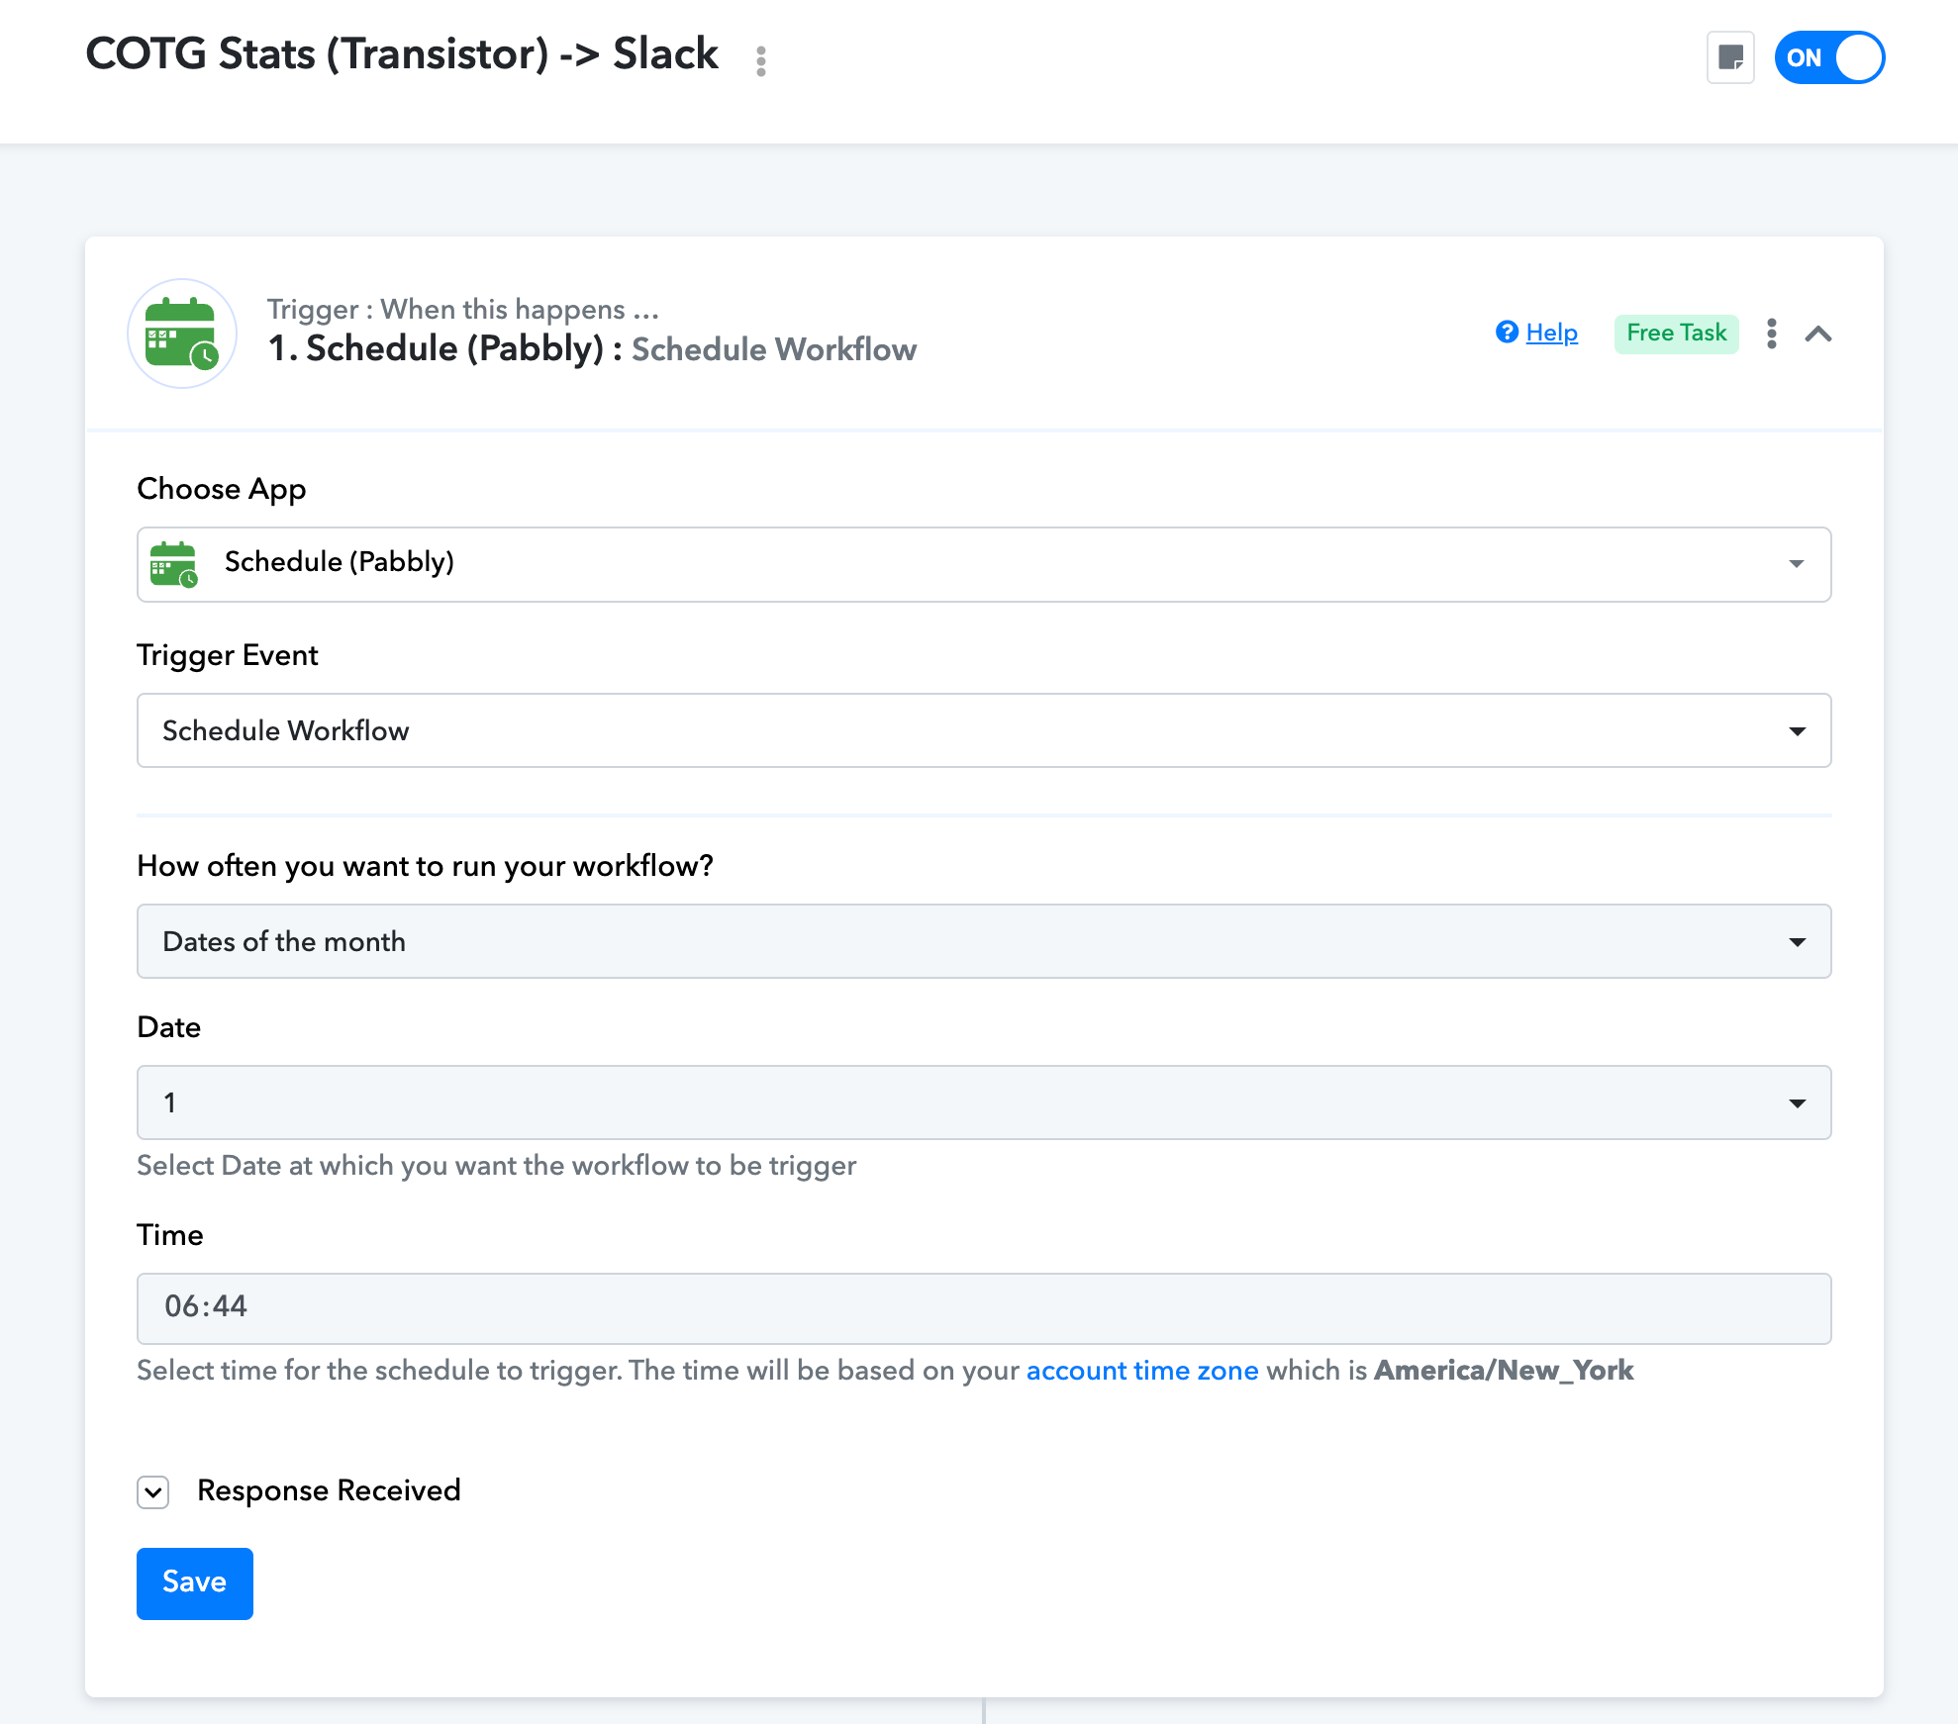Open the account time zone link
Image resolution: width=1958 pixels, height=1724 pixels.
click(x=1142, y=1370)
